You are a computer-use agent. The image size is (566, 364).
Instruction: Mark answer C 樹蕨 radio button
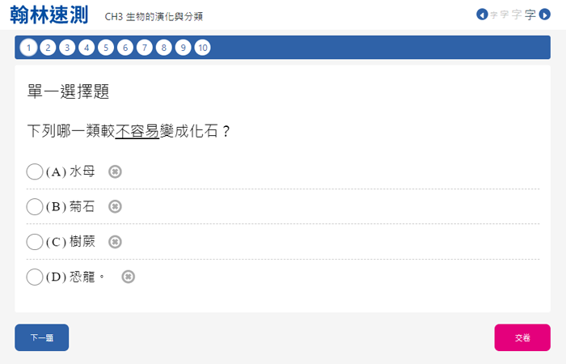[x=35, y=242]
